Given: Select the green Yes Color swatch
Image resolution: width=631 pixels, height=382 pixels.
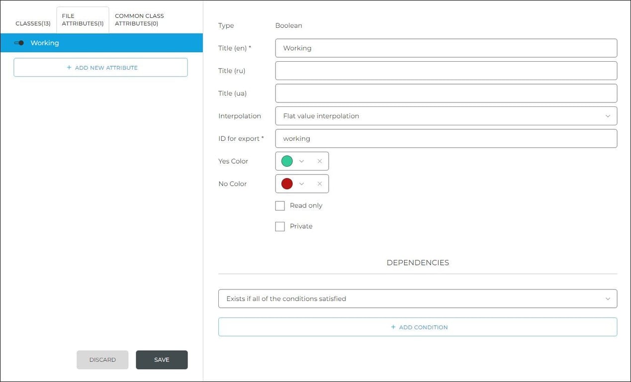Looking at the screenshot, I should pos(286,161).
